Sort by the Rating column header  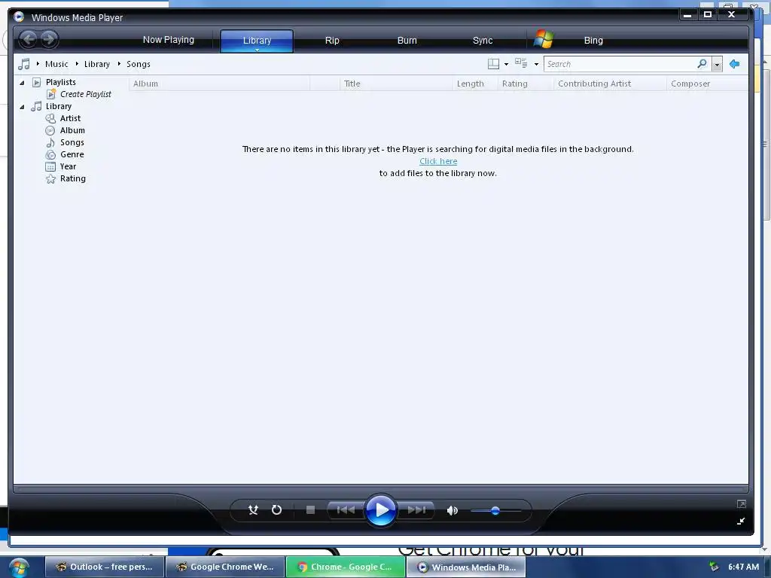coord(525,84)
